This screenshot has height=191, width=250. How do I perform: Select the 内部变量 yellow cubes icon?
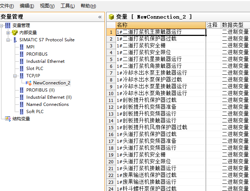15,33
